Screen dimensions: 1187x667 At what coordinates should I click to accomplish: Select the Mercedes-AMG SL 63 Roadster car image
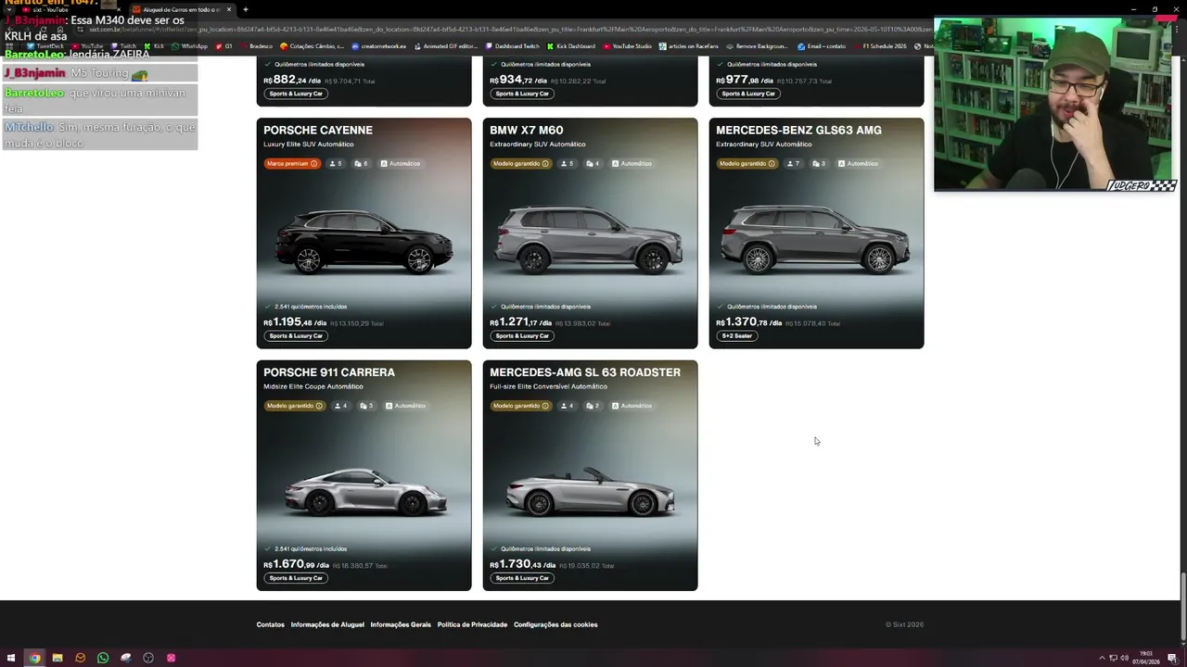pos(590,491)
